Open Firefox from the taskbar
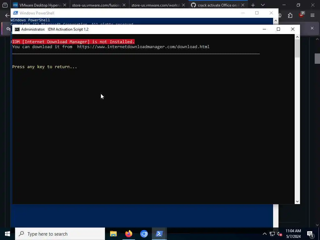The width and height of the screenshot is (320, 240). (x=128, y=234)
